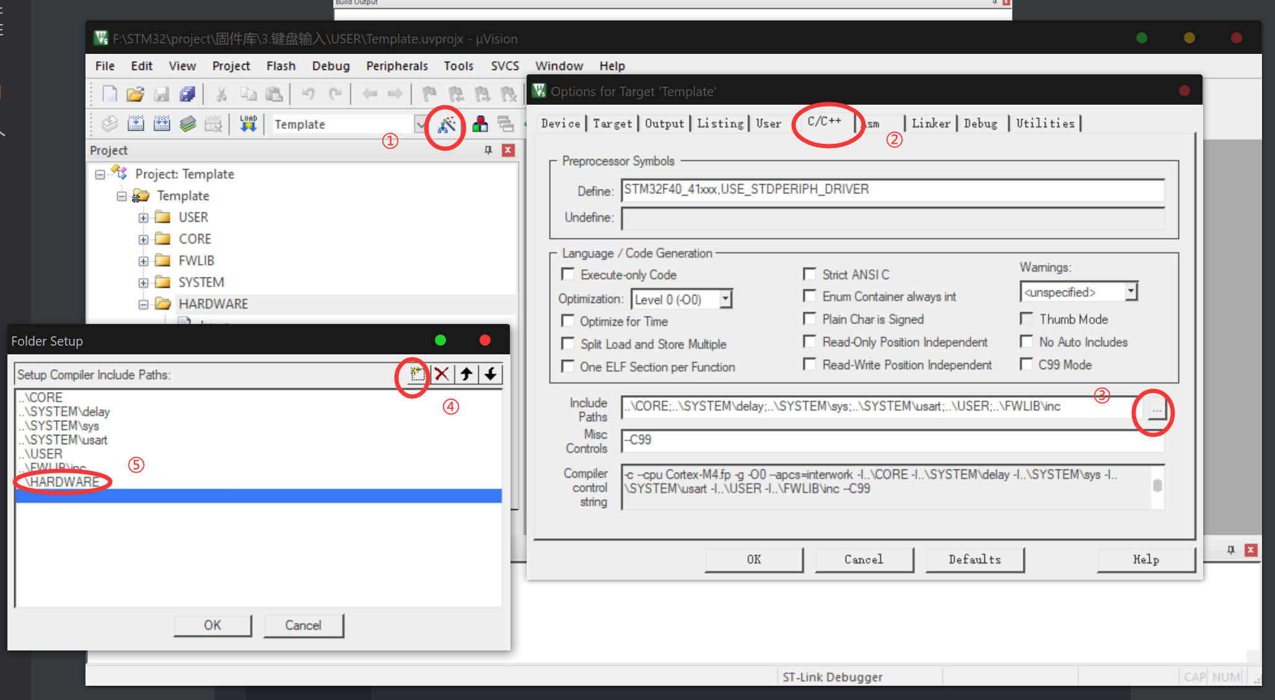The image size is (1275, 700).
Task: Move include path up arrow
Action: pyautogui.click(x=467, y=374)
